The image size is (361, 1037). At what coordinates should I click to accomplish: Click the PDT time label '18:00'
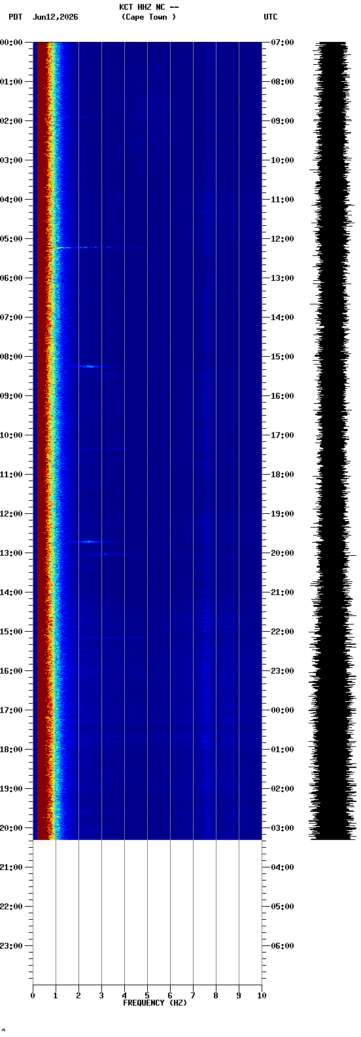12,750
